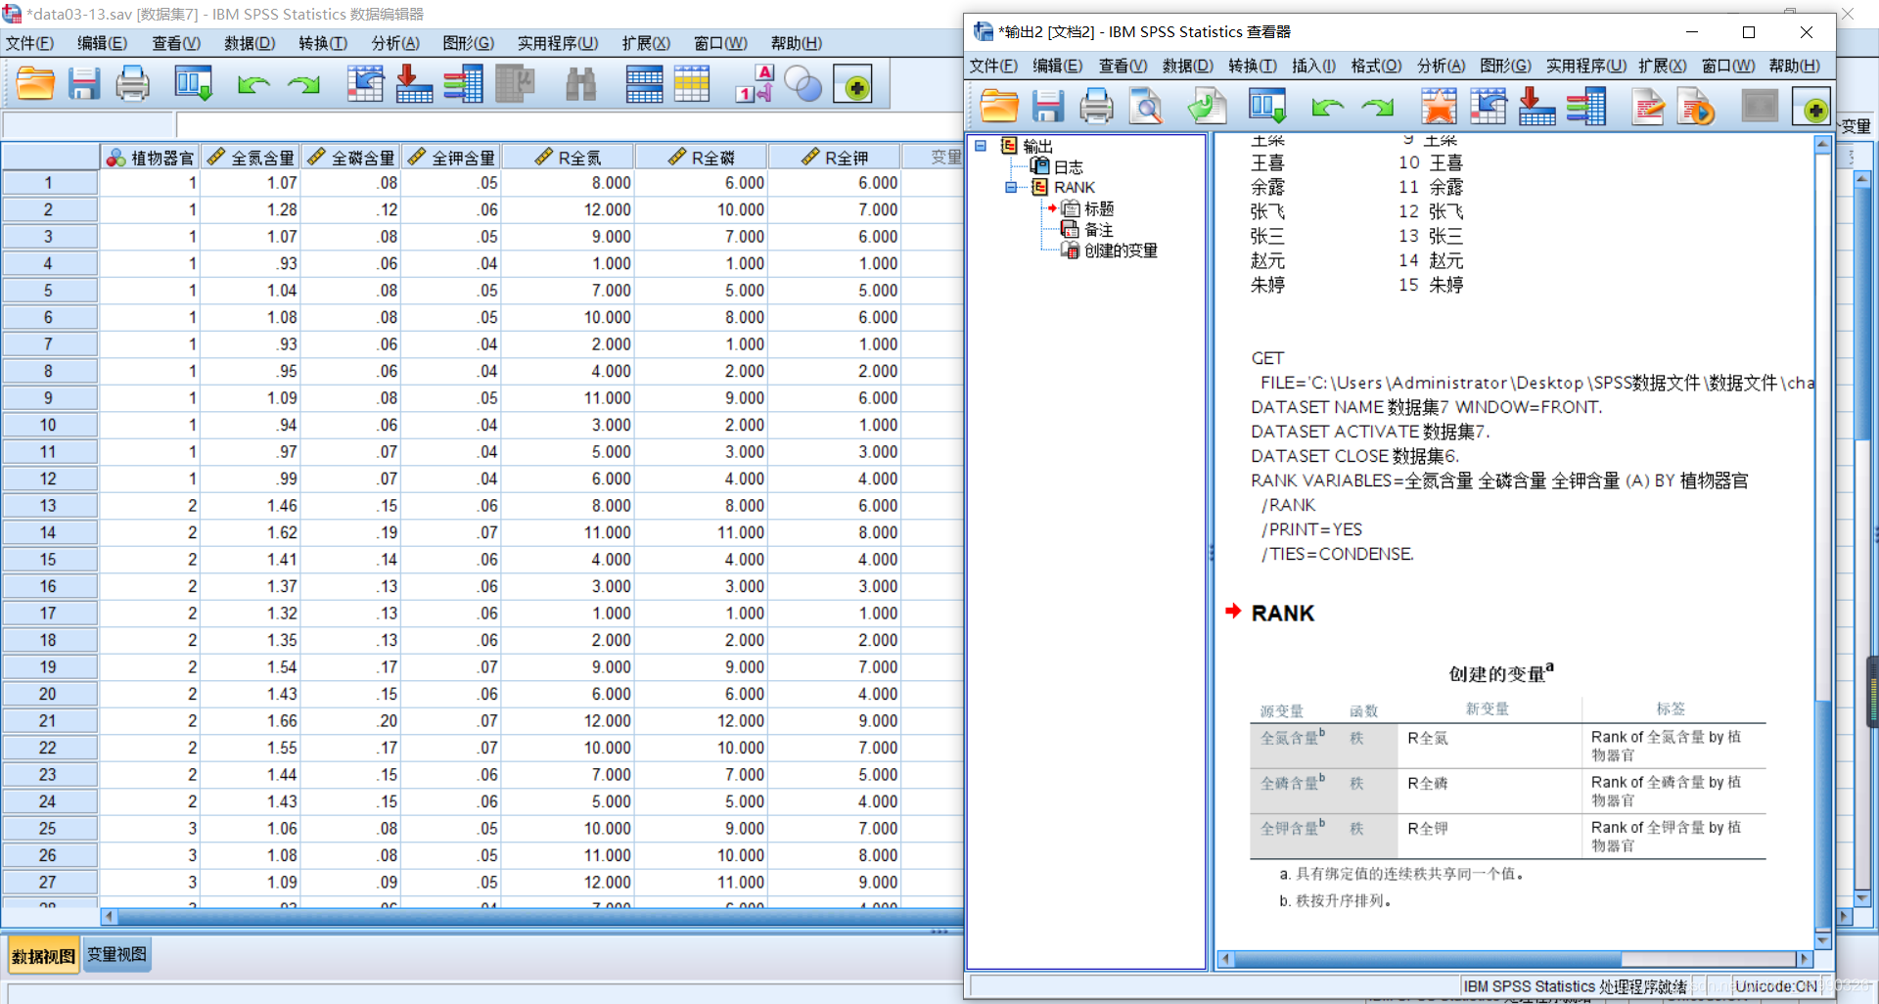
Task: Click the Split File icon in Data Editor
Action: pos(644,84)
